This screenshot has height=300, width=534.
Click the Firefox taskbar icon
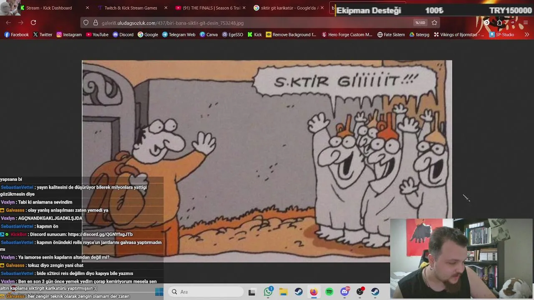click(314, 292)
